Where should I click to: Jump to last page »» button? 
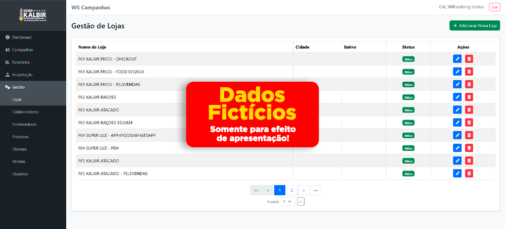pos(315,190)
